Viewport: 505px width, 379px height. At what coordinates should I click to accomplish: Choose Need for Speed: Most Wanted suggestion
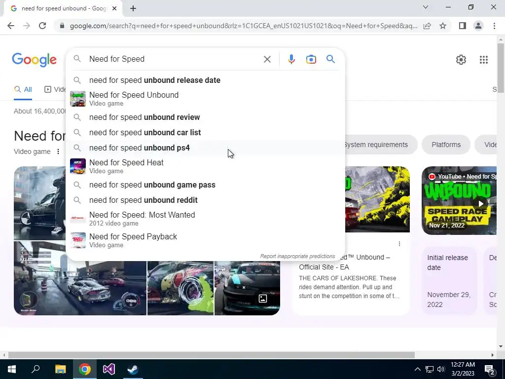tap(206, 219)
